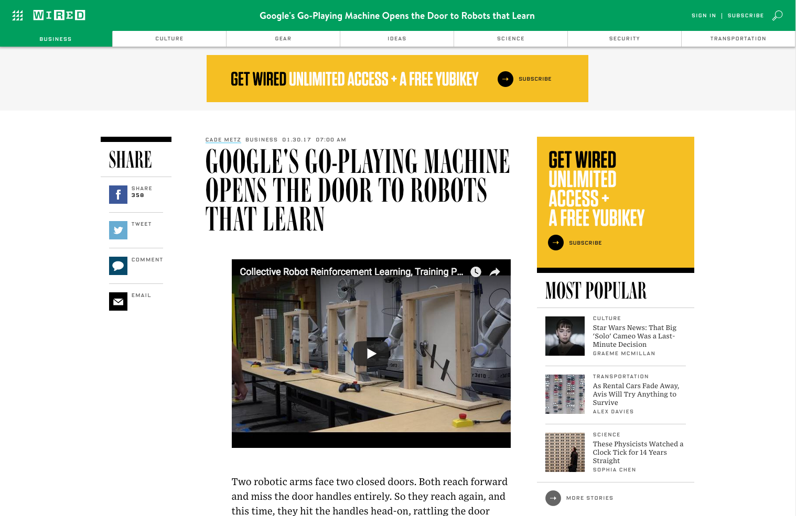Screen dimensions: 796x516
Task: Open comments via speech bubble icon
Action: tap(118, 266)
